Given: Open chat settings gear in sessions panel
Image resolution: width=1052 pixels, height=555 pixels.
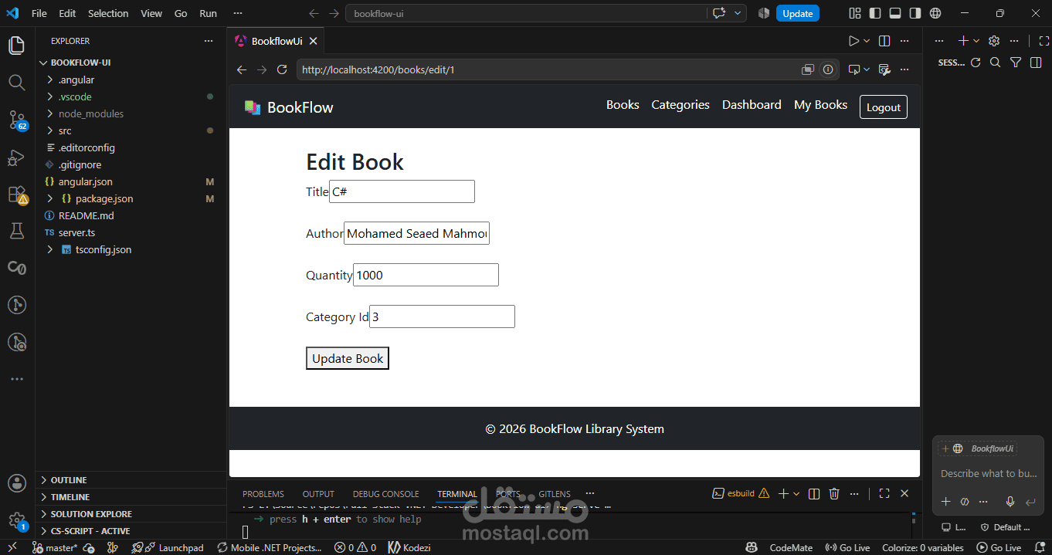Looking at the screenshot, I should (994, 41).
